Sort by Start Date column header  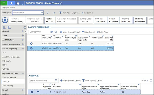[x=46, y=38]
